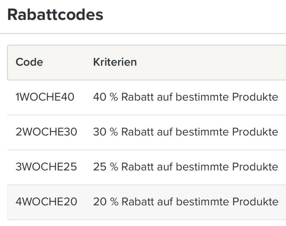
Task: Click the 20 % value in criteria
Action: (105, 202)
